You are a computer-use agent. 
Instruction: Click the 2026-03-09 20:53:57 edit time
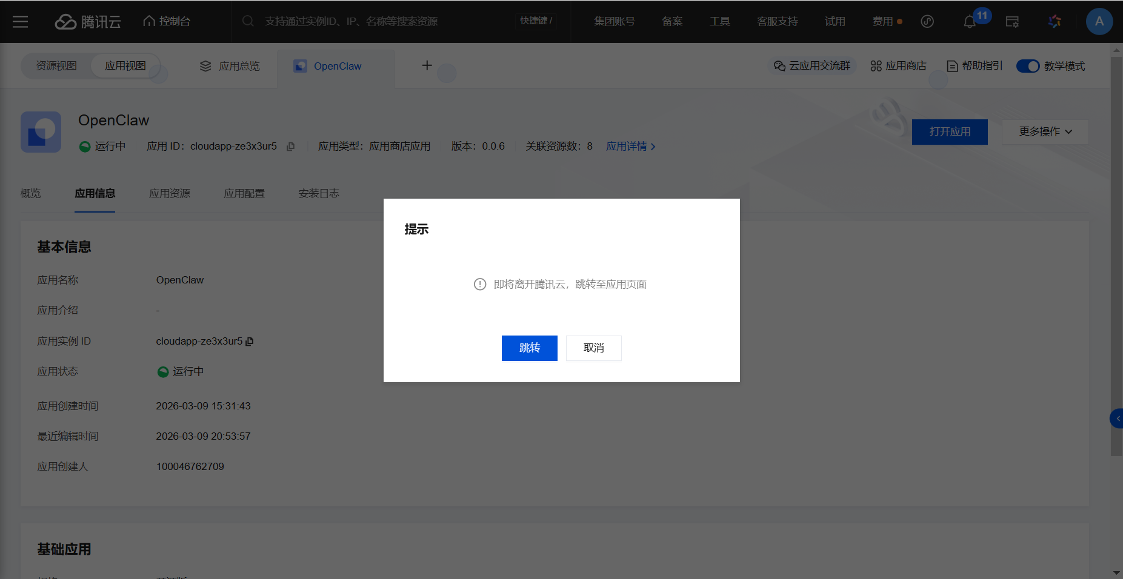click(x=204, y=437)
